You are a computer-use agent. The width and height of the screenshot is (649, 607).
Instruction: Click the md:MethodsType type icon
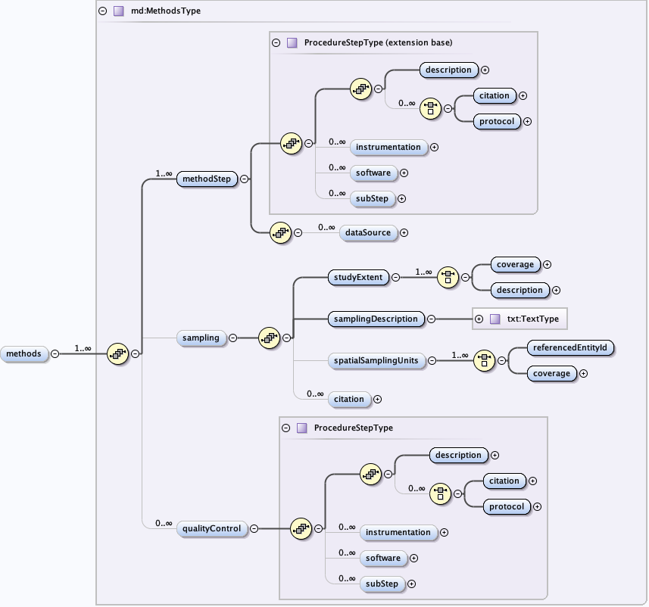118,11
